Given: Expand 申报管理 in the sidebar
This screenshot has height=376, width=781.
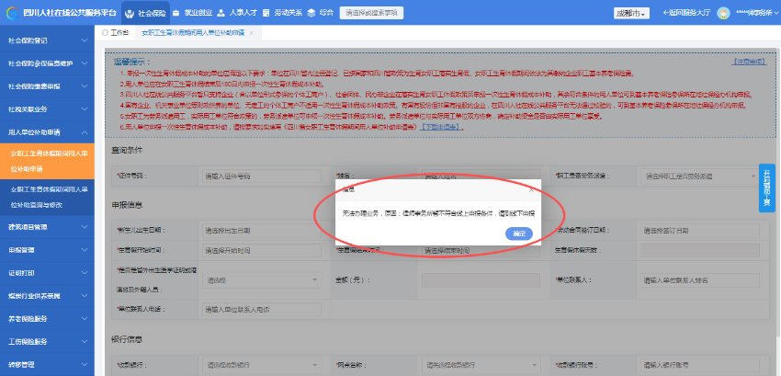Looking at the screenshot, I should [47, 250].
